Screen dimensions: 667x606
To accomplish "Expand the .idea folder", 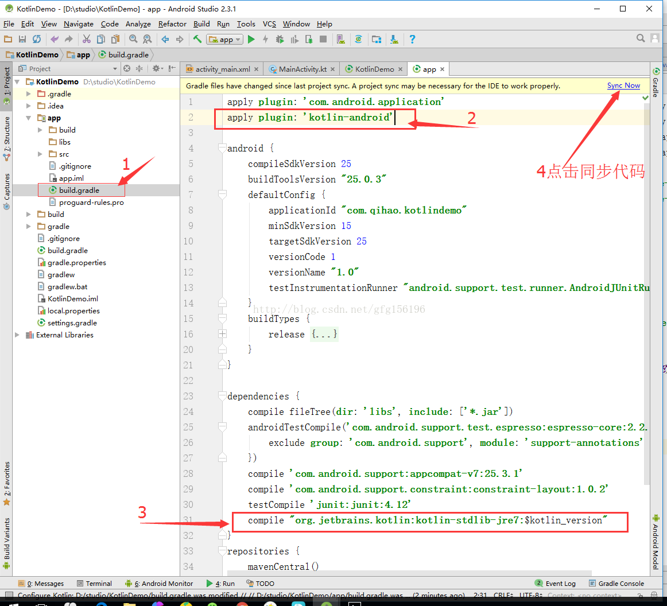I will pos(29,106).
